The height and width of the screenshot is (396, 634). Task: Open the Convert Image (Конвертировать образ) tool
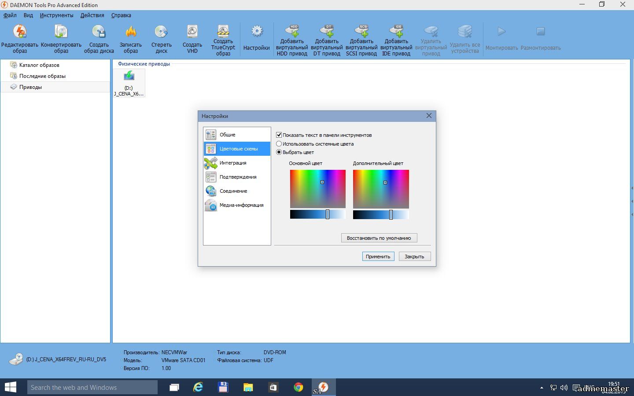coord(61,32)
